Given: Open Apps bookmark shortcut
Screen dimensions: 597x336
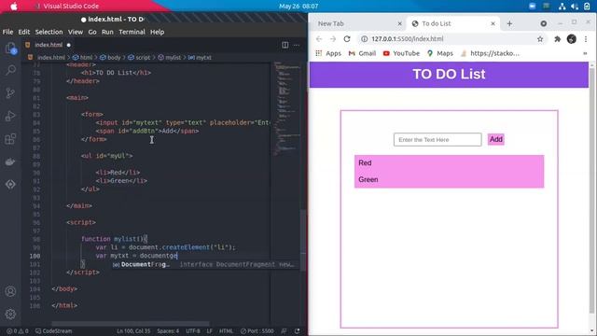Looking at the screenshot, I should [328, 53].
